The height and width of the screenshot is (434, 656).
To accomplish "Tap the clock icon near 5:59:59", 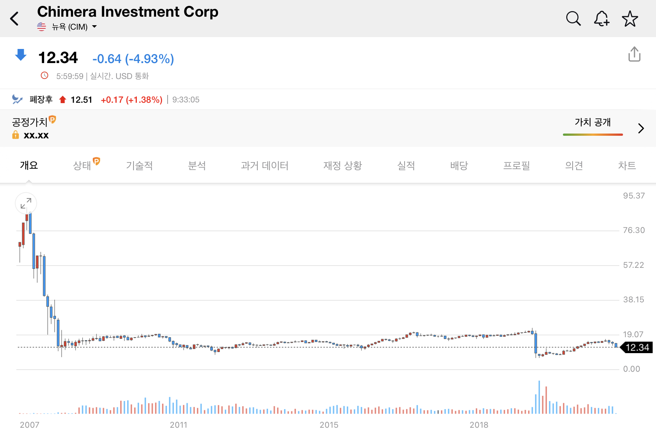I will coord(44,76).
